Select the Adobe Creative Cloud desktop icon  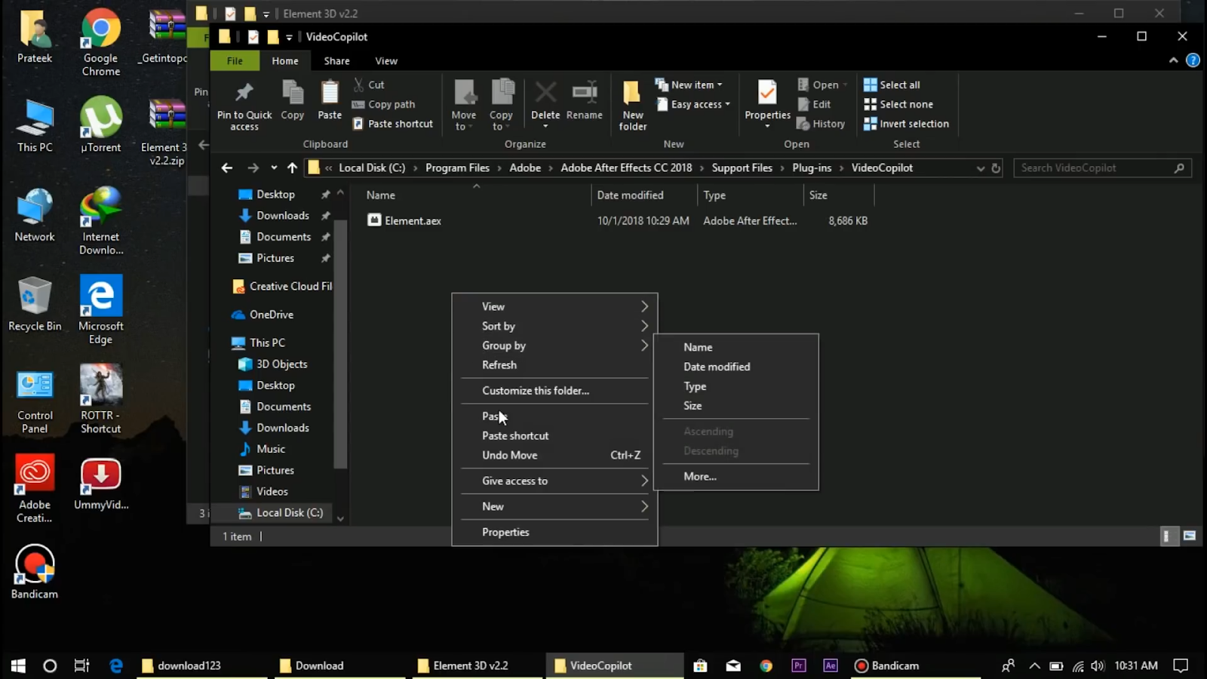(35, 488)
